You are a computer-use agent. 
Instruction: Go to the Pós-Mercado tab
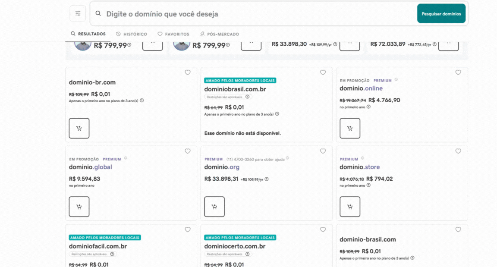(x=219, y=34)
